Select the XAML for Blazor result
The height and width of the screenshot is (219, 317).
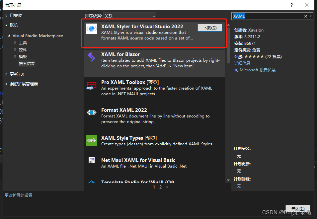click(x=155, y=63)
